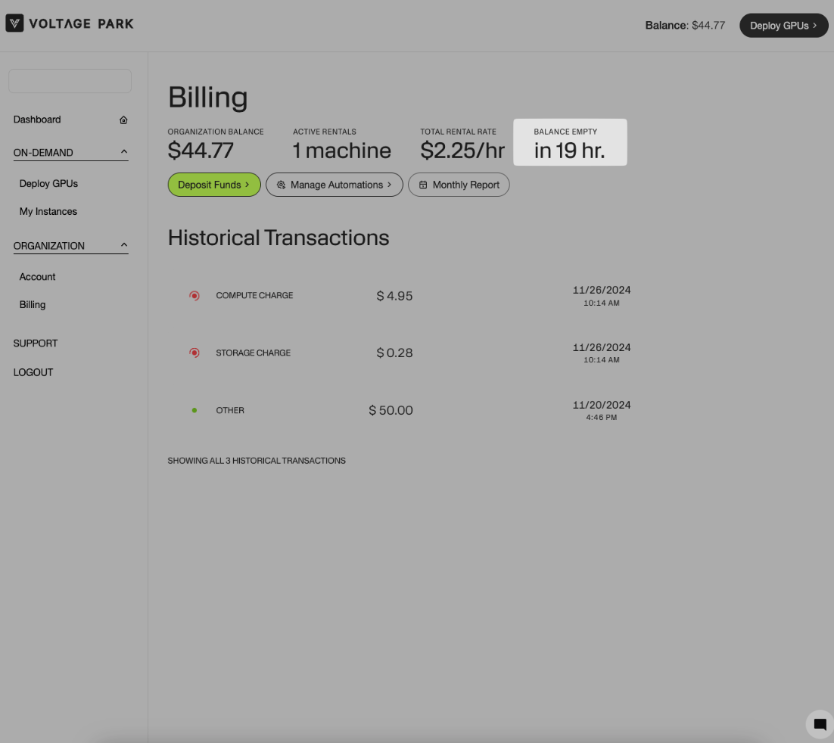Collapse the Organization sidebar section
The image size is (834, 743).
pos(124,245)
